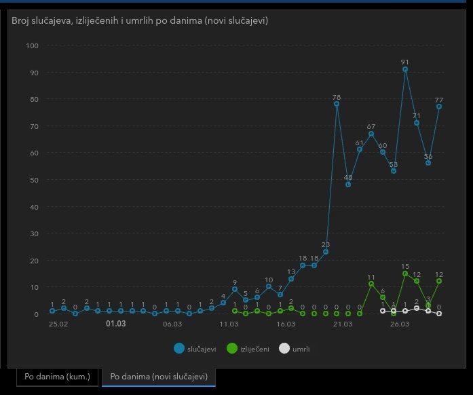Click the blue data point labeled 67
Viewport: 473px width, 395px height.
click(x=371, y=134)
